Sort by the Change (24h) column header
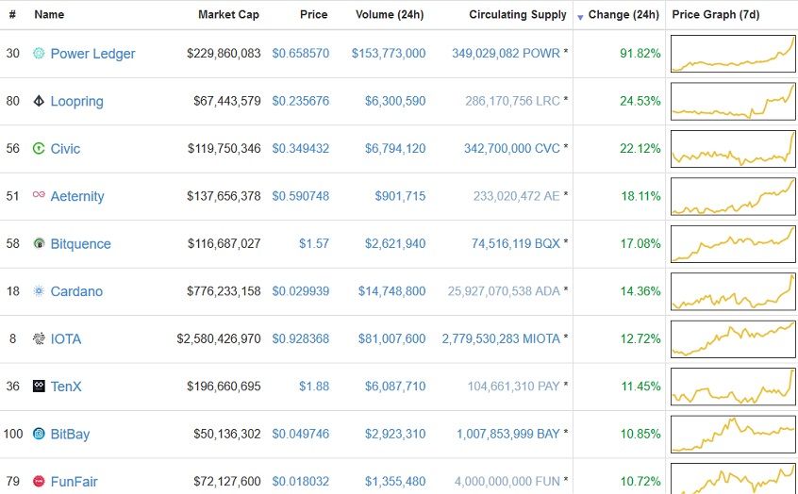 coord(623,15)
